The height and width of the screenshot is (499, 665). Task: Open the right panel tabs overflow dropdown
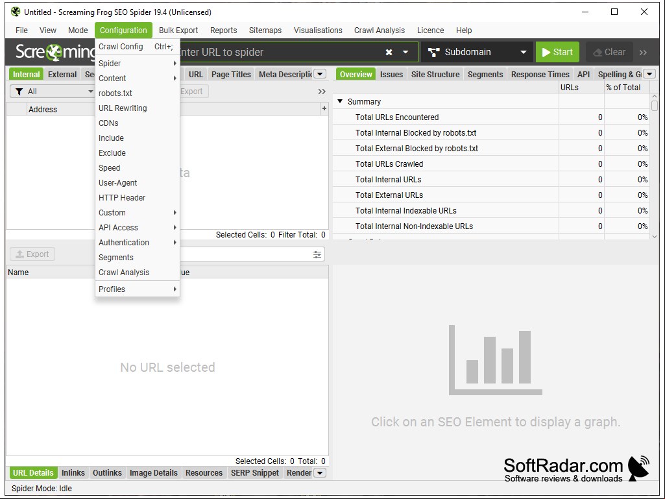[x=649, y=74]
